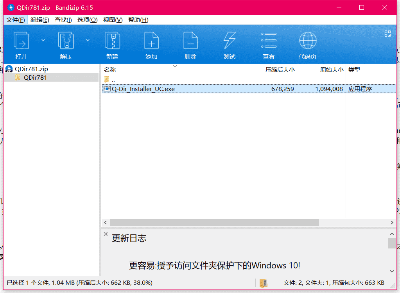The height and width of the screenshot is (293, 400).
Task: Sort by the 原始大小 column header
Action: point(321,70)
